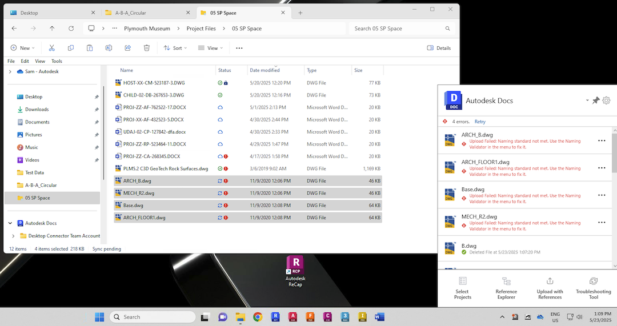Screen dimensions: 617x326
Task: Open options ellipsis for Base.dwg error
Action: pyautogui.click(x=602, y=195)
